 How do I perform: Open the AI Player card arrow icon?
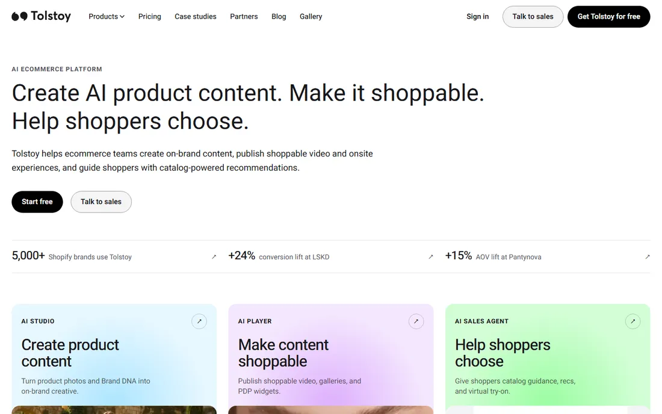point(416,321)
